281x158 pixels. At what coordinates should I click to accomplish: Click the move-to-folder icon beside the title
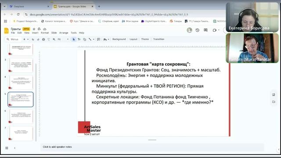point(39,29)
